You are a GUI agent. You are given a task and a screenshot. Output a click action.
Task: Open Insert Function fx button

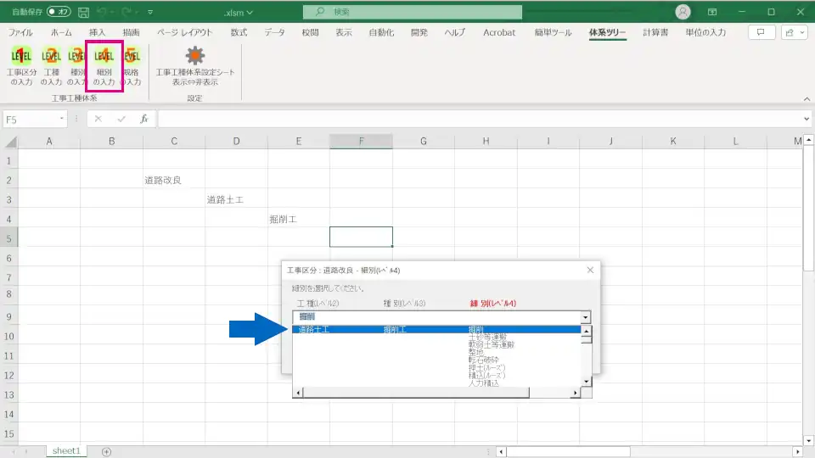[x=144, y=119]
